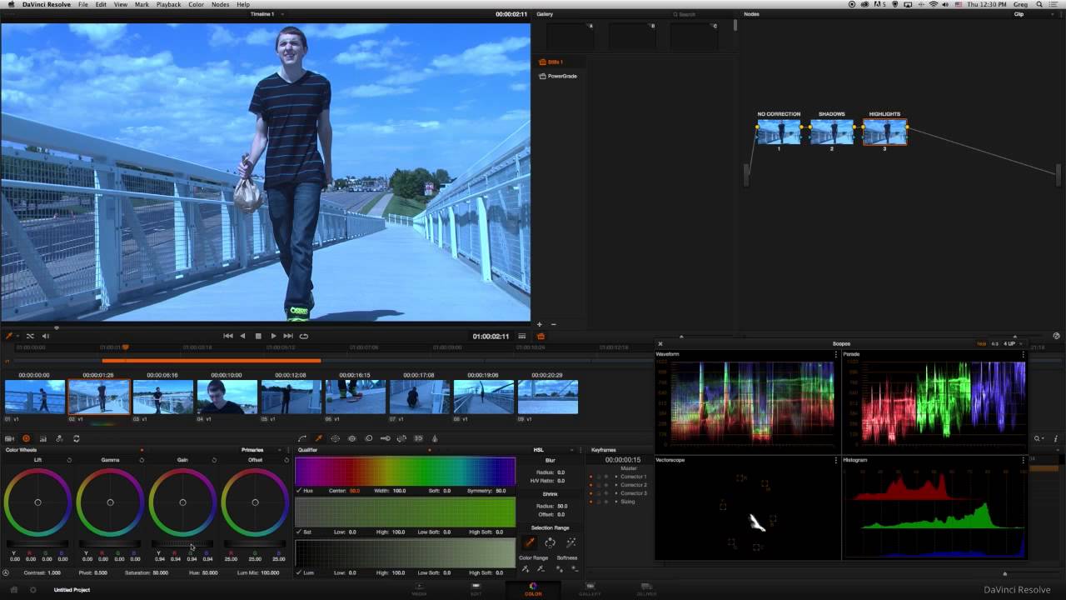
Task: Expand the Corrector 3 keyframe track
Action: (616, 493)
